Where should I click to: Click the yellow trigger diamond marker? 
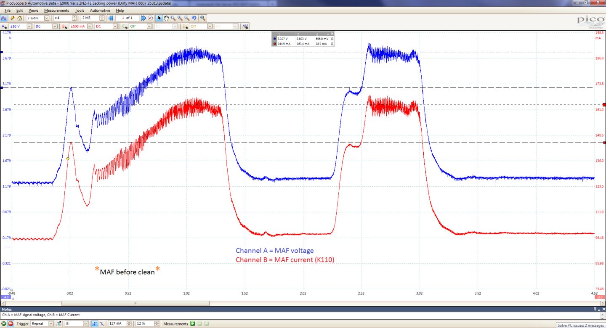[x=68, y=159]
